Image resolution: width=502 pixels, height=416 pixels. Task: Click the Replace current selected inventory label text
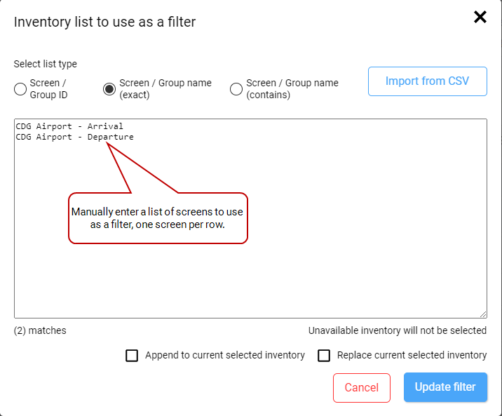412,356
